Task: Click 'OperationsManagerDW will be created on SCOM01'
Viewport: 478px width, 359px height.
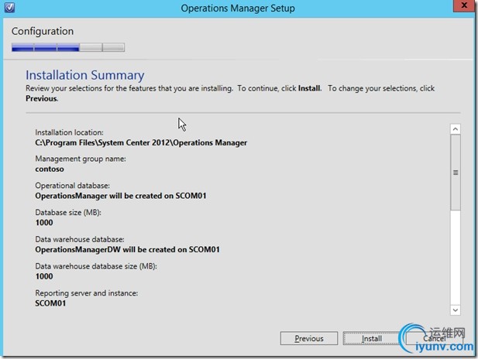Action: click(127, 250)
